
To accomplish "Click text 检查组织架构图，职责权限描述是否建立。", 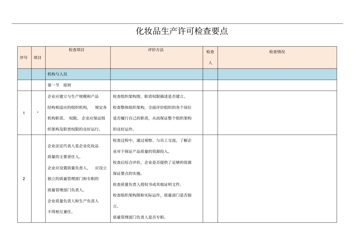I will click(149, 96).
